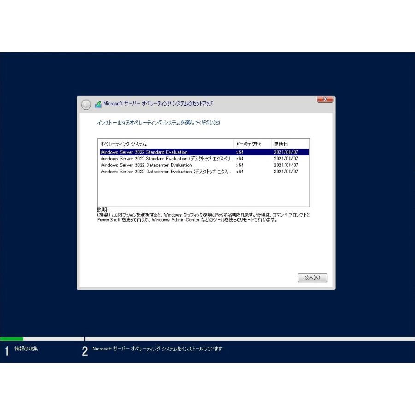The height and width of the screenshot is (415, 415).
Task: Click step 1 情報の収集 label
Action: point(26,349)
